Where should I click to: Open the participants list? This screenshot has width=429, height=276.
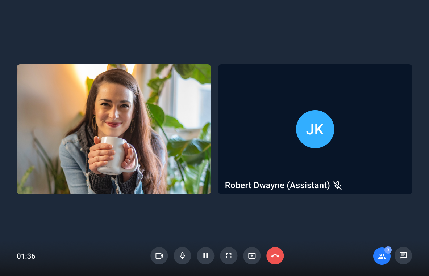[x=382, y=256]
